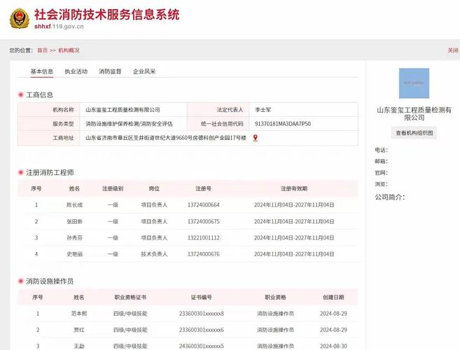The width and height of the screenshot is (460, 350).
Task: Click the 电话 label in sidebar
Action: (x=381, y=150)
